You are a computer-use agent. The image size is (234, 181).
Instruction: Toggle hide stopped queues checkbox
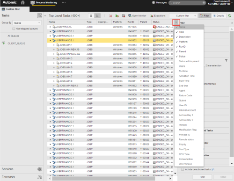(14, 29)
